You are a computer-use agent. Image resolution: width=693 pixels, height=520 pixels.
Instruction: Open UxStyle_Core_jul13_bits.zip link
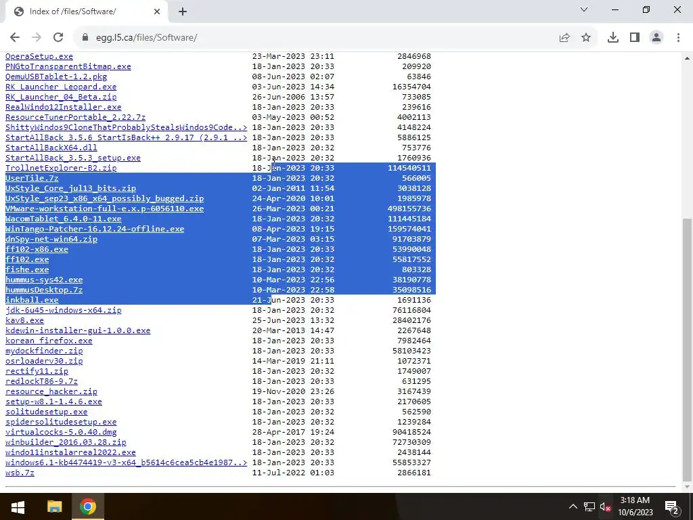pos(70,188)
